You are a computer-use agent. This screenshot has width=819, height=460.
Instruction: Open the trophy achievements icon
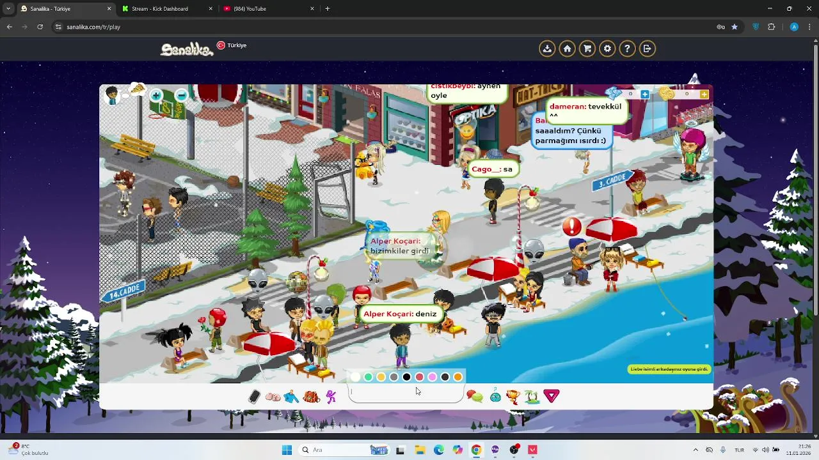click(513, 397)
